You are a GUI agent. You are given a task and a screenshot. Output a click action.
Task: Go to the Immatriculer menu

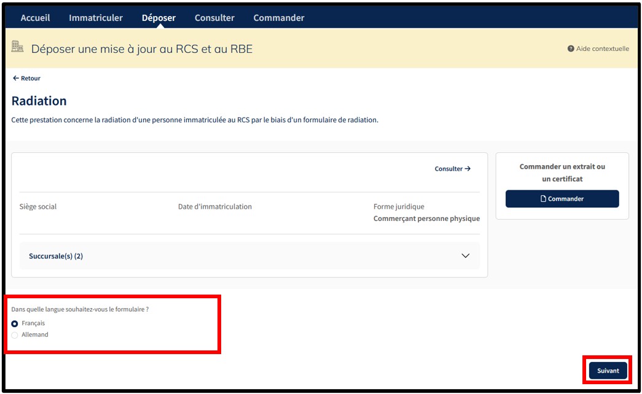[96, 18]
